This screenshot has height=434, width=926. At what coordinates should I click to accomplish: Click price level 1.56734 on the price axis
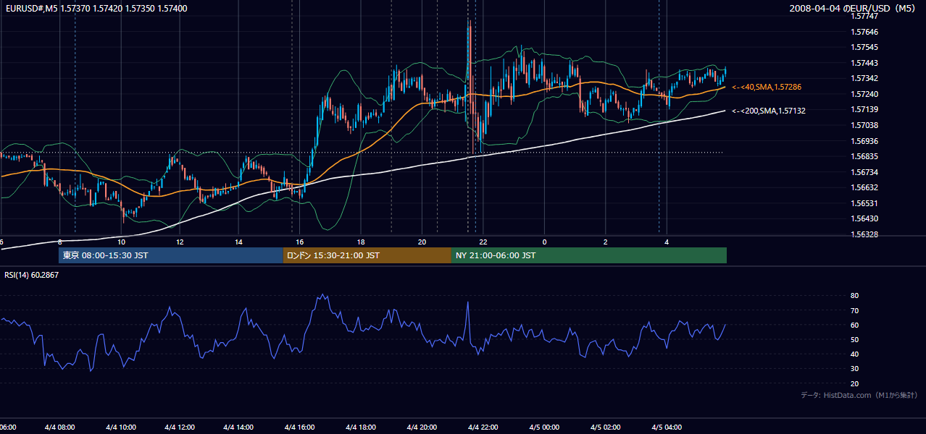pyautogui.click(x=864, y=172)
